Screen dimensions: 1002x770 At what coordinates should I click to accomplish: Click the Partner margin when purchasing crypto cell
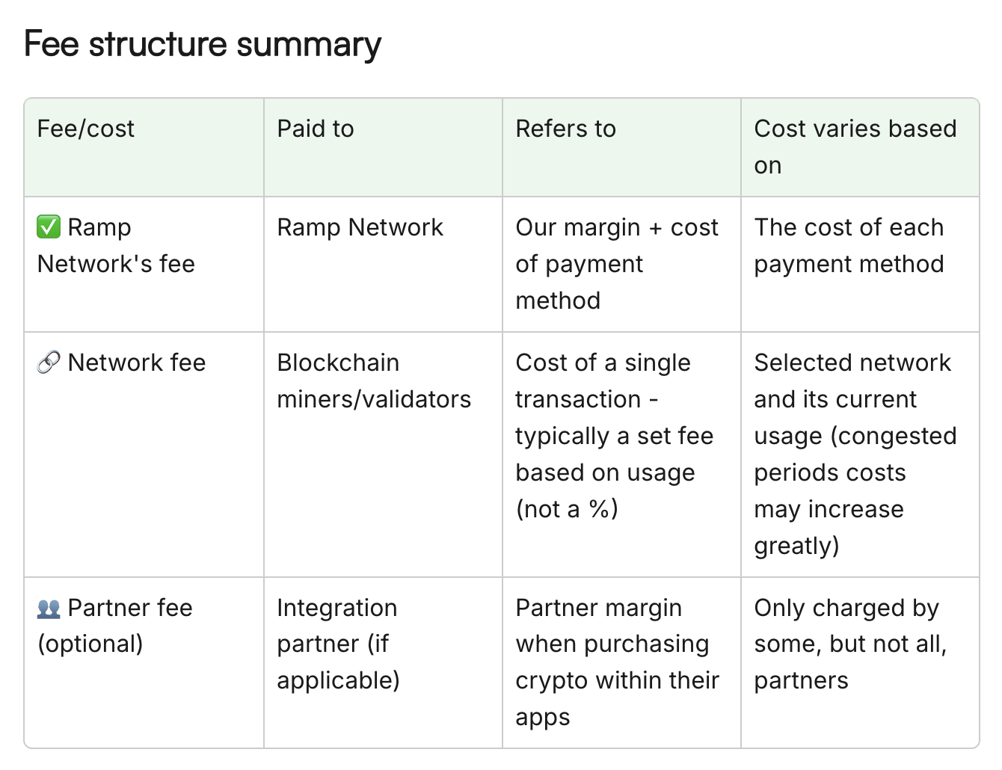point(617,662)
